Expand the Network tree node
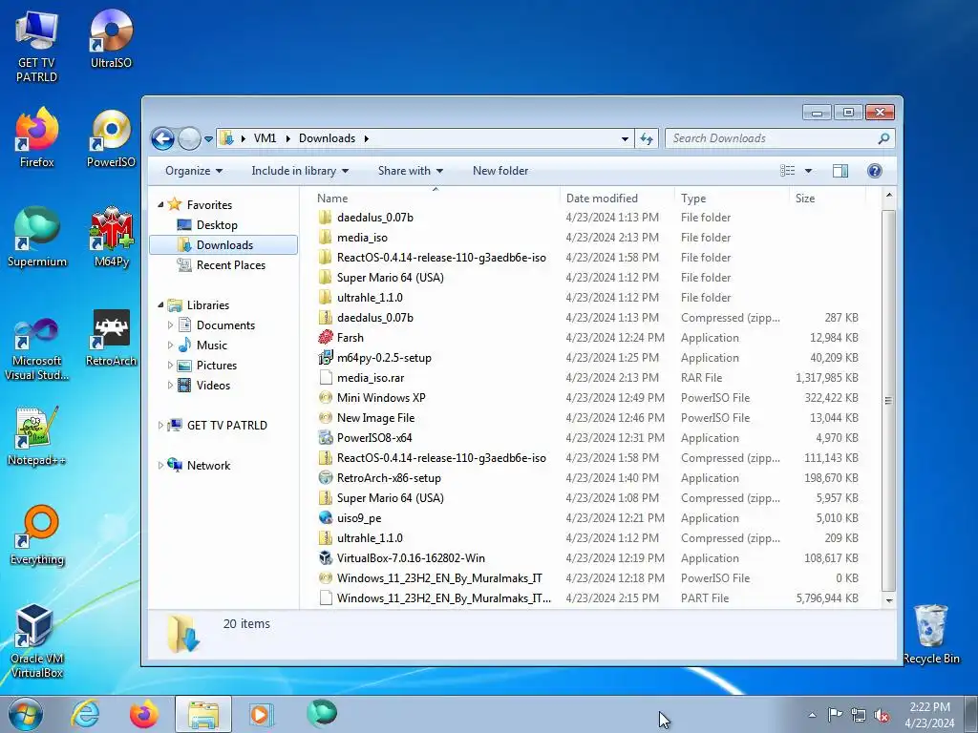The width and height of the screenshot is (978, 733). (x=160, y=466)
